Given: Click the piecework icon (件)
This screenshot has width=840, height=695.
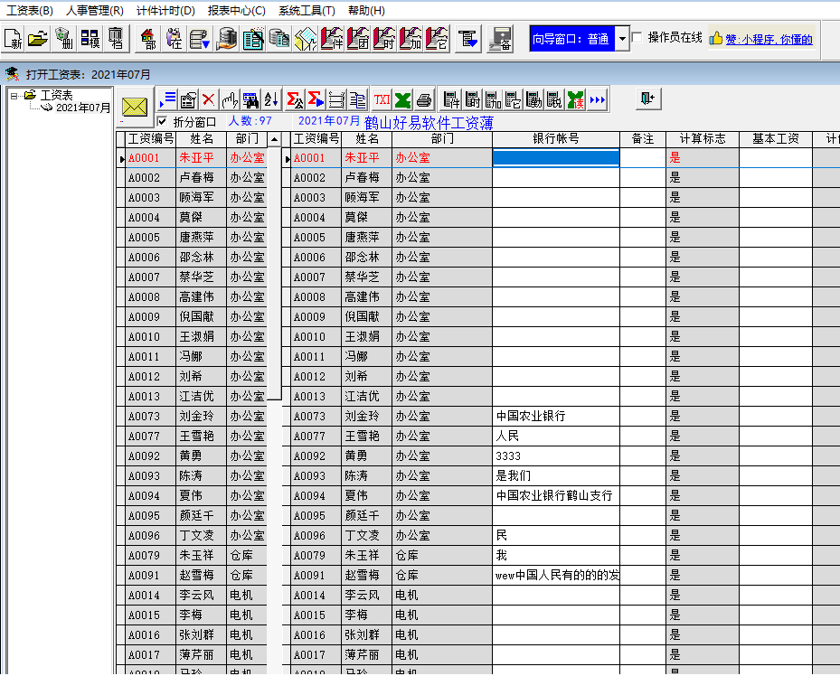Looking at the screenshot, I should (332, 39).
